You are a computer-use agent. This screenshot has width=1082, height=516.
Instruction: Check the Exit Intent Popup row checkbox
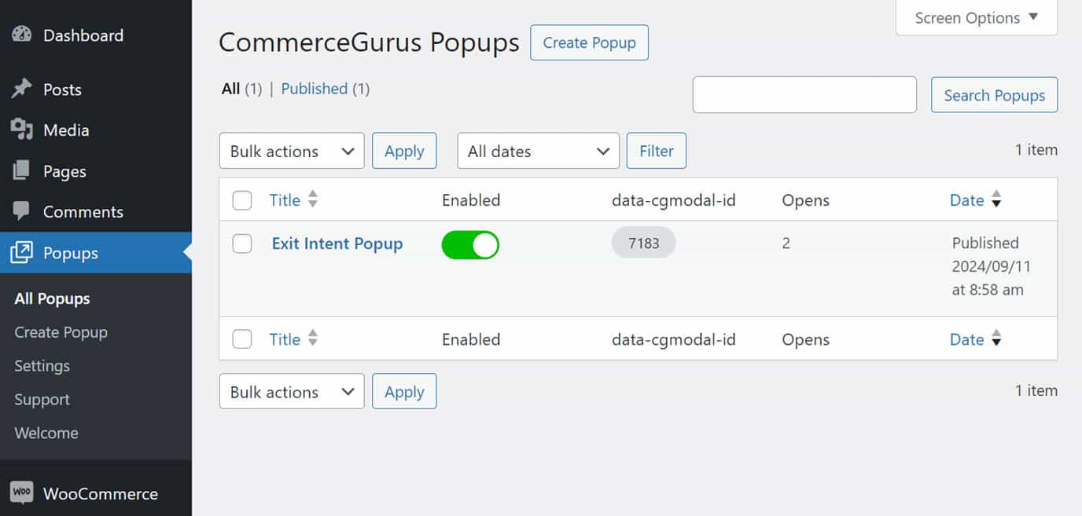pos(242,243)
